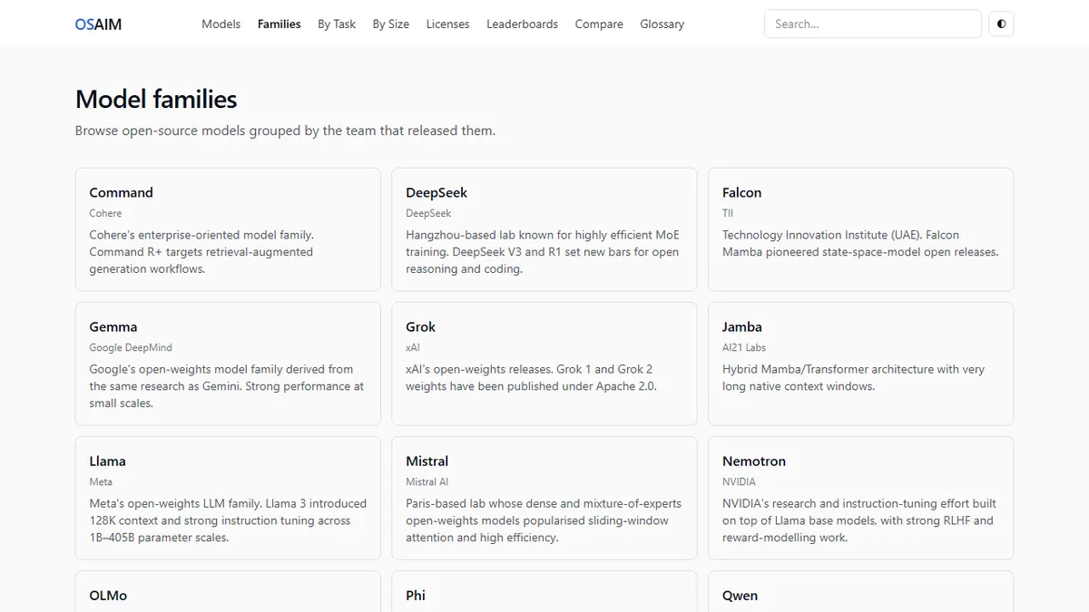Click the Meta team label
1089x612 pixels.
tap(101, 481)
